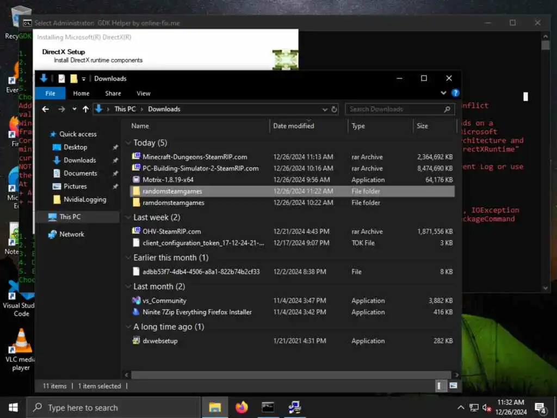Screen dimensions: 557x418
Task: Open Explorer help
Action: pos(455,93)
